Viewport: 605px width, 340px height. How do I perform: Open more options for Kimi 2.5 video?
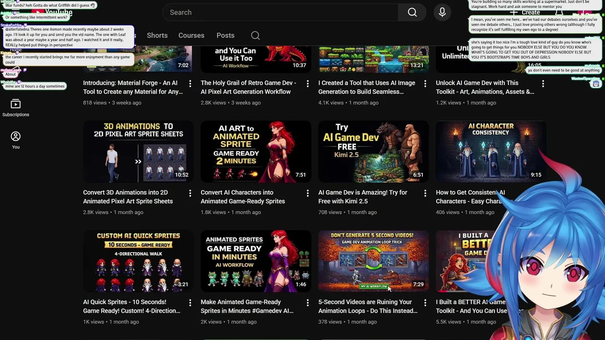425,193
